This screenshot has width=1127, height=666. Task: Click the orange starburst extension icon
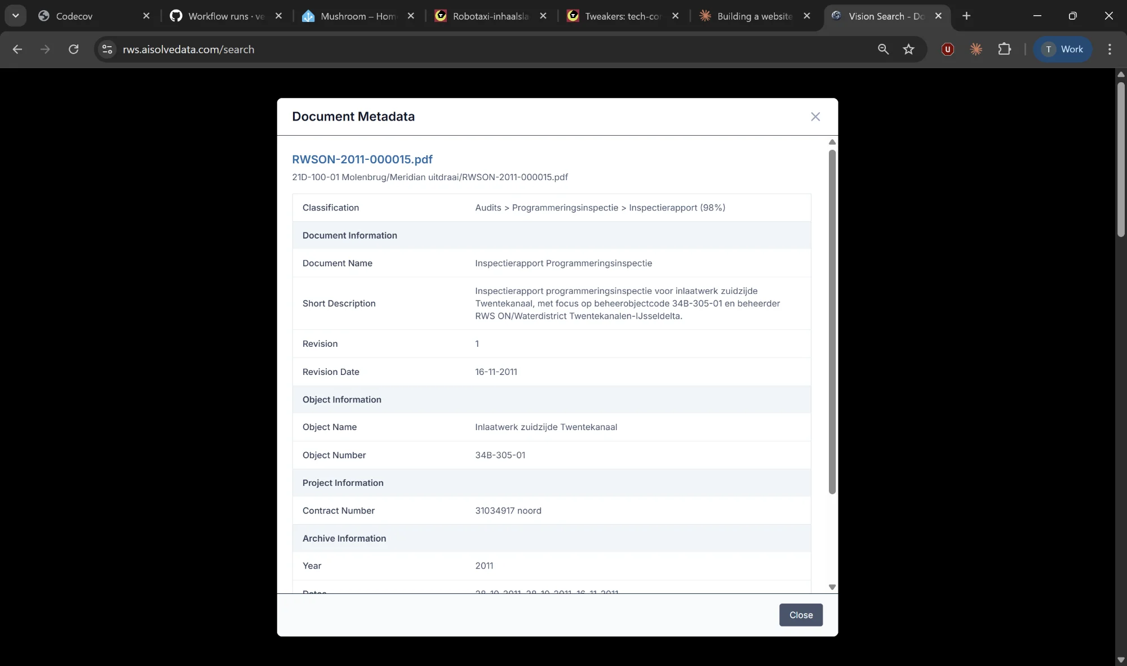point(977,49)
